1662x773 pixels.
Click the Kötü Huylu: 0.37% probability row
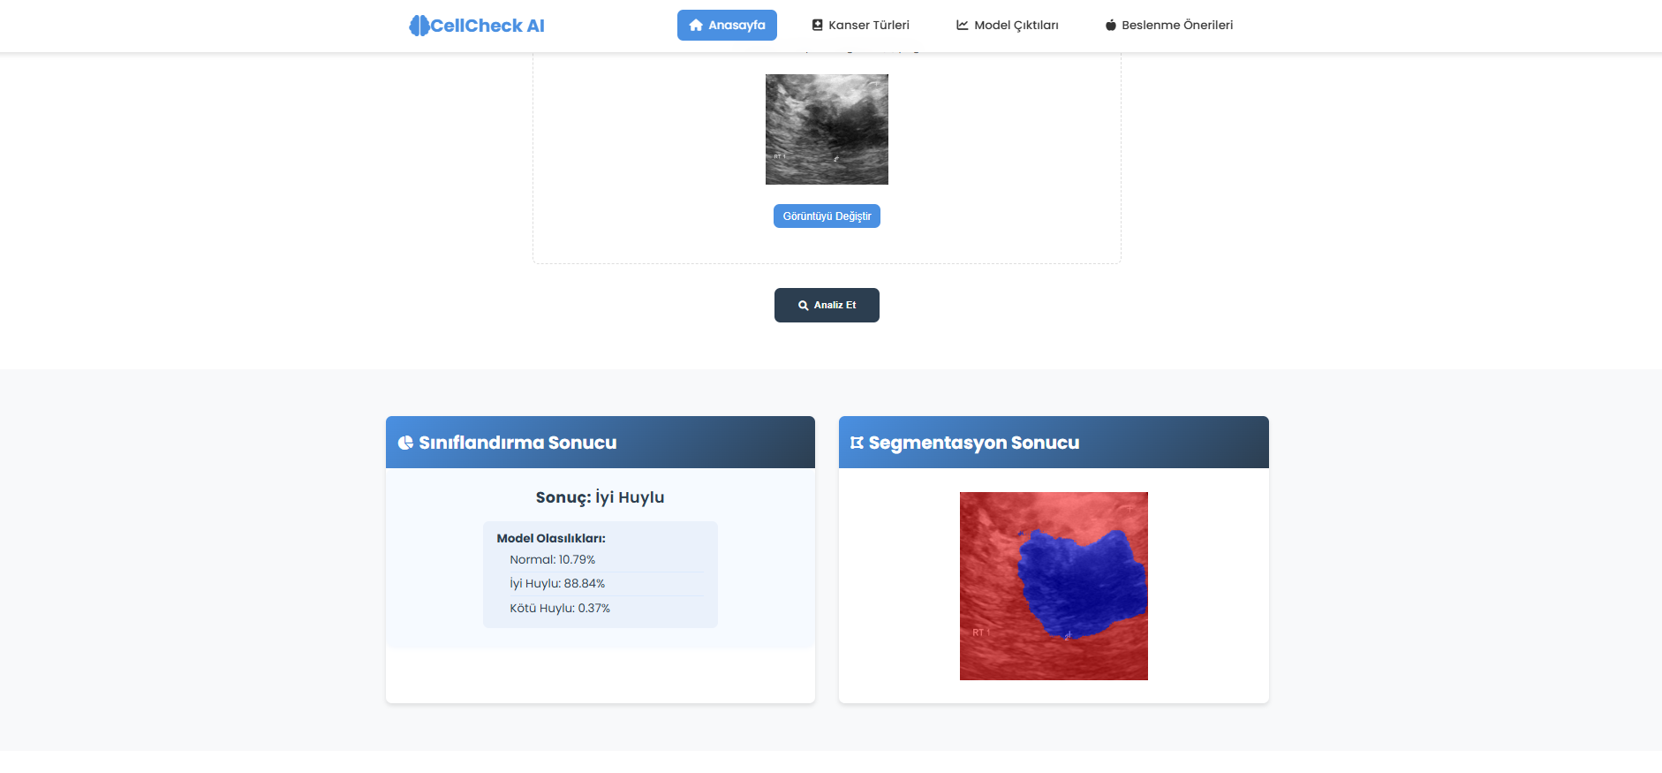[x=560, y=609]
